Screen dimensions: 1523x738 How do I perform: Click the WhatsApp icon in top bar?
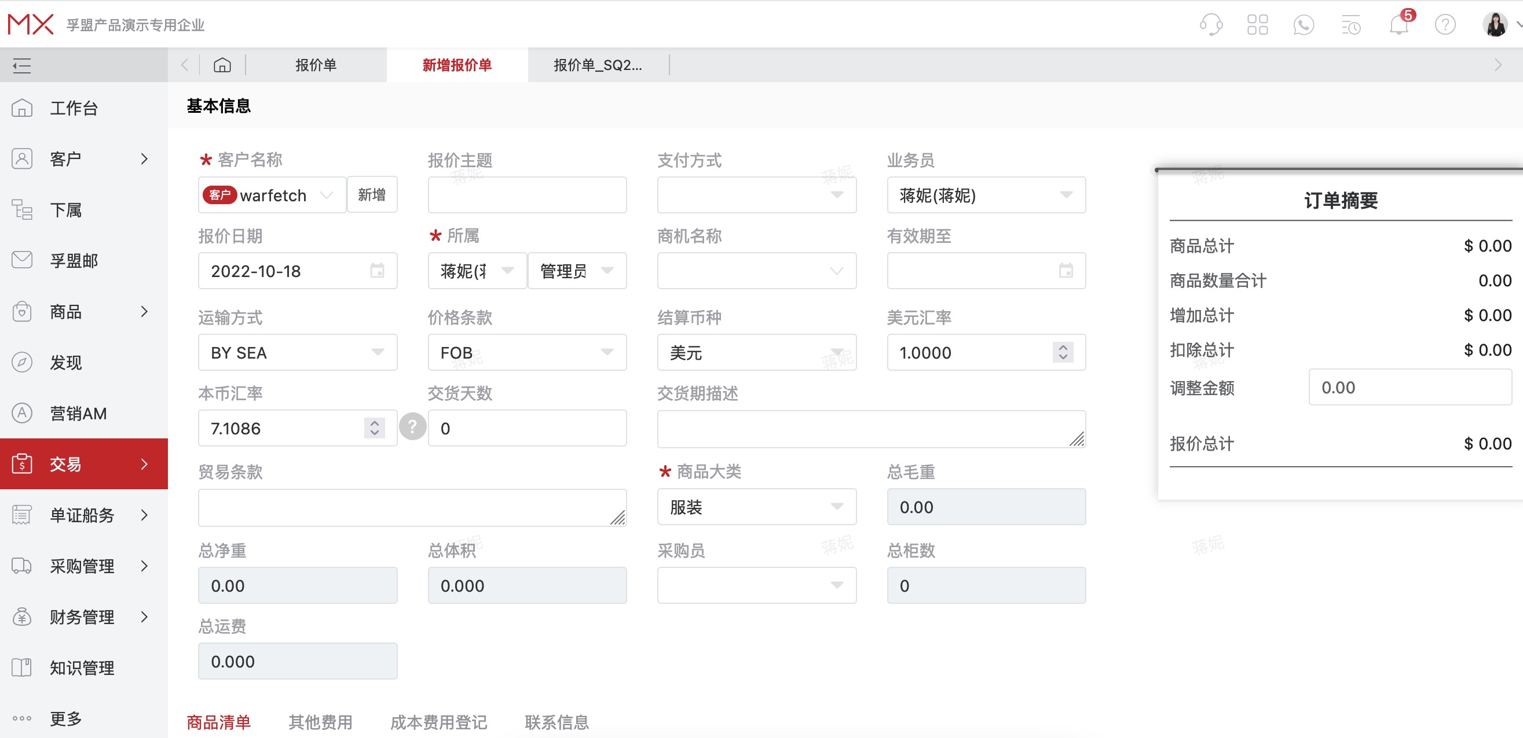1304,25
